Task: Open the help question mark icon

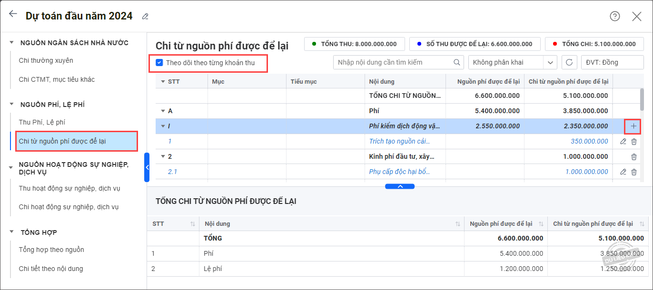Action: pos(615,16)
